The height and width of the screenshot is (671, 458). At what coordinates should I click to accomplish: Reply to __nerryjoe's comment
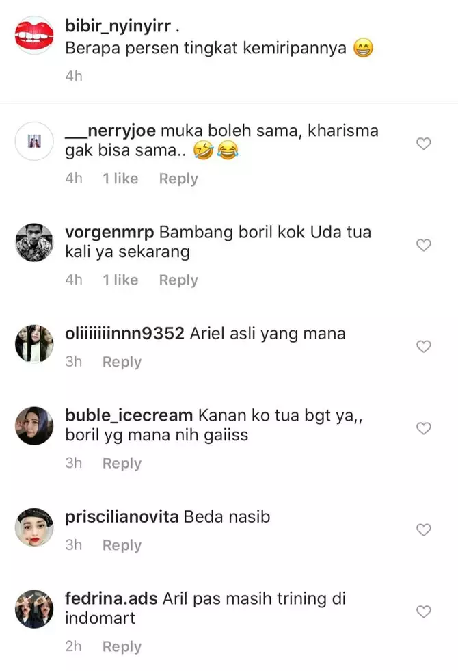tap(178, 179)
